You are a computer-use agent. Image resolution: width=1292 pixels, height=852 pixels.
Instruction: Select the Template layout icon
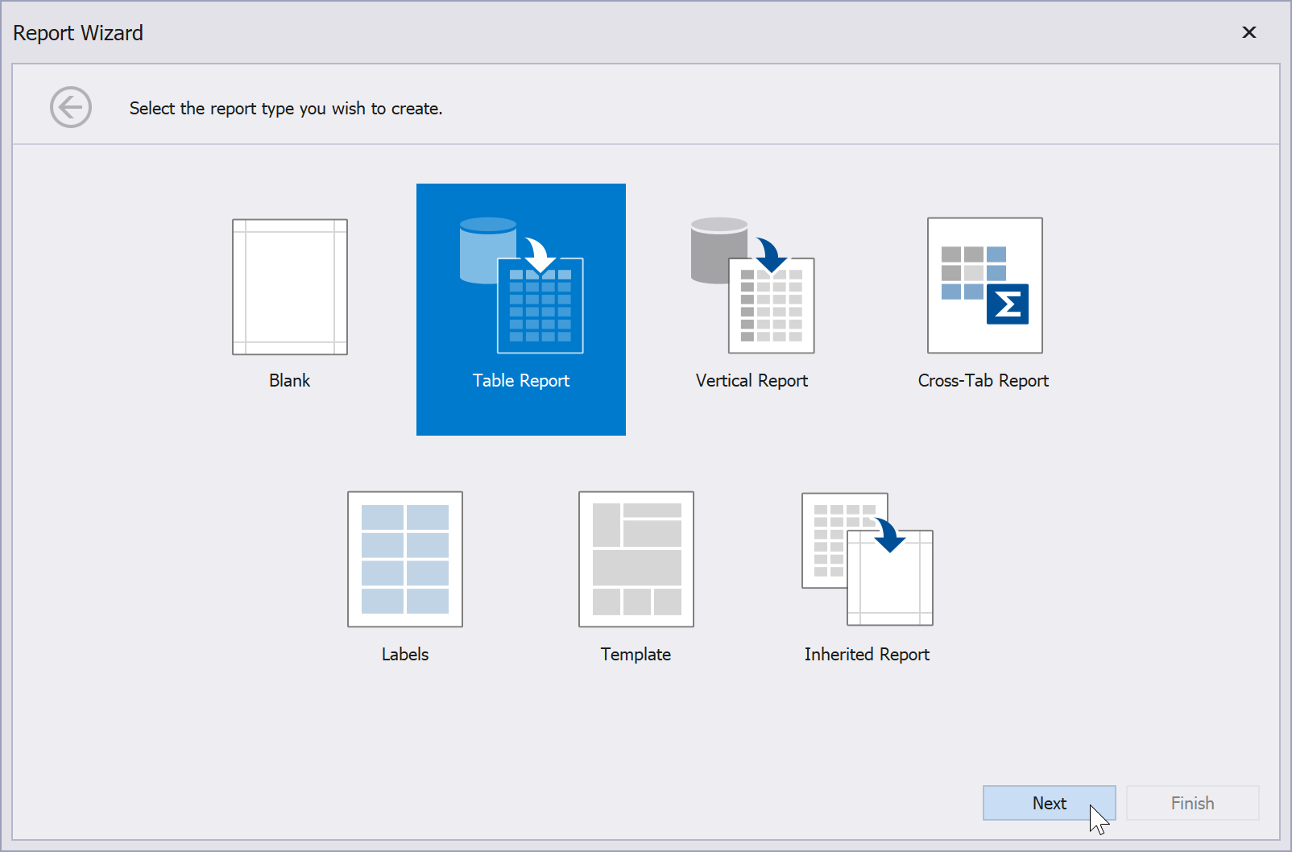click(x=636, y=559)
